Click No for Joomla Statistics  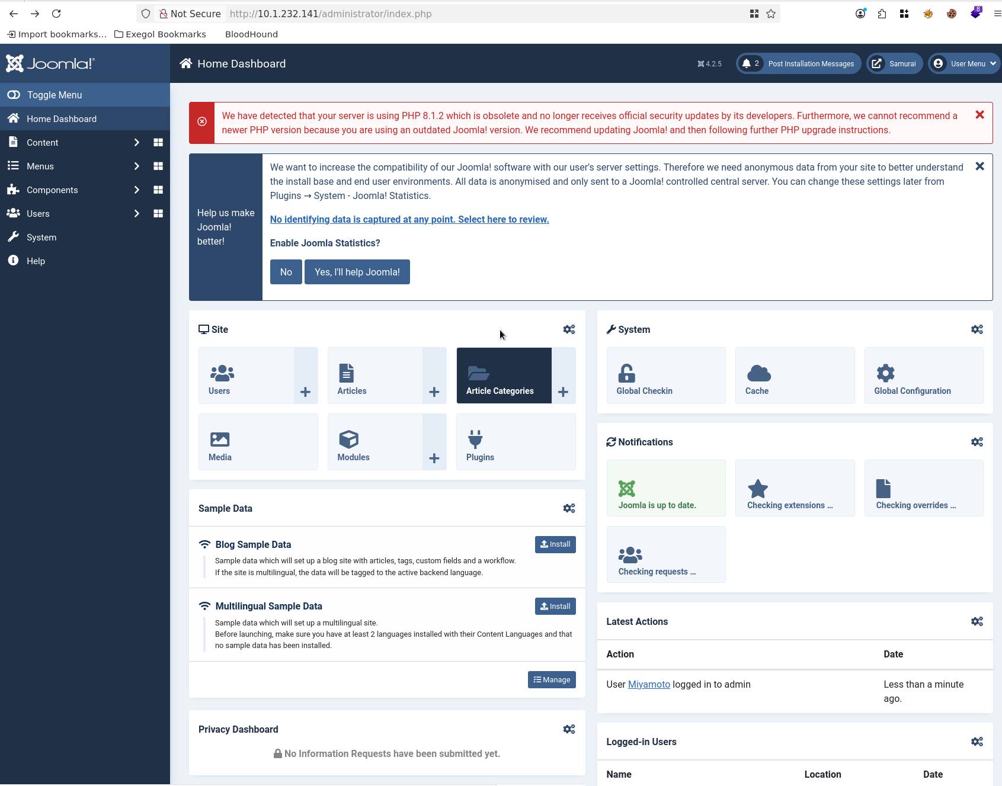click(x=286, y=272)
